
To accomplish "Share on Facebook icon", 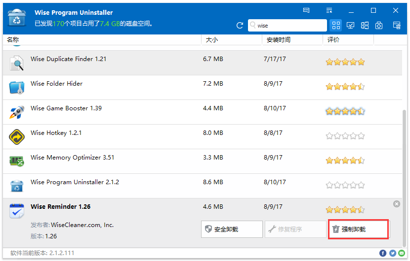I will pyautogui.click(x=383, y=253).
